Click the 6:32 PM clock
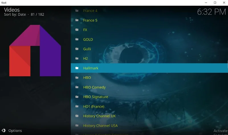Viewport: 228px width, 135px height. [x=211, y=12]
